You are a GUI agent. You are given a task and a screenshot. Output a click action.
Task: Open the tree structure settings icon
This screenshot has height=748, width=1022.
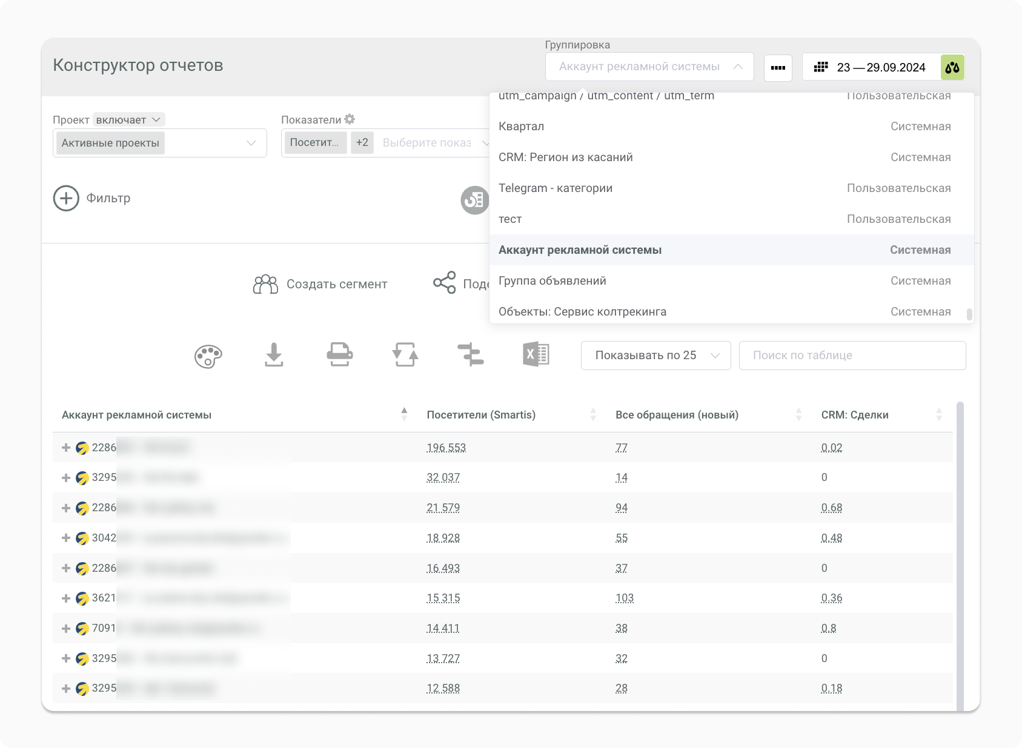(471, 355)
